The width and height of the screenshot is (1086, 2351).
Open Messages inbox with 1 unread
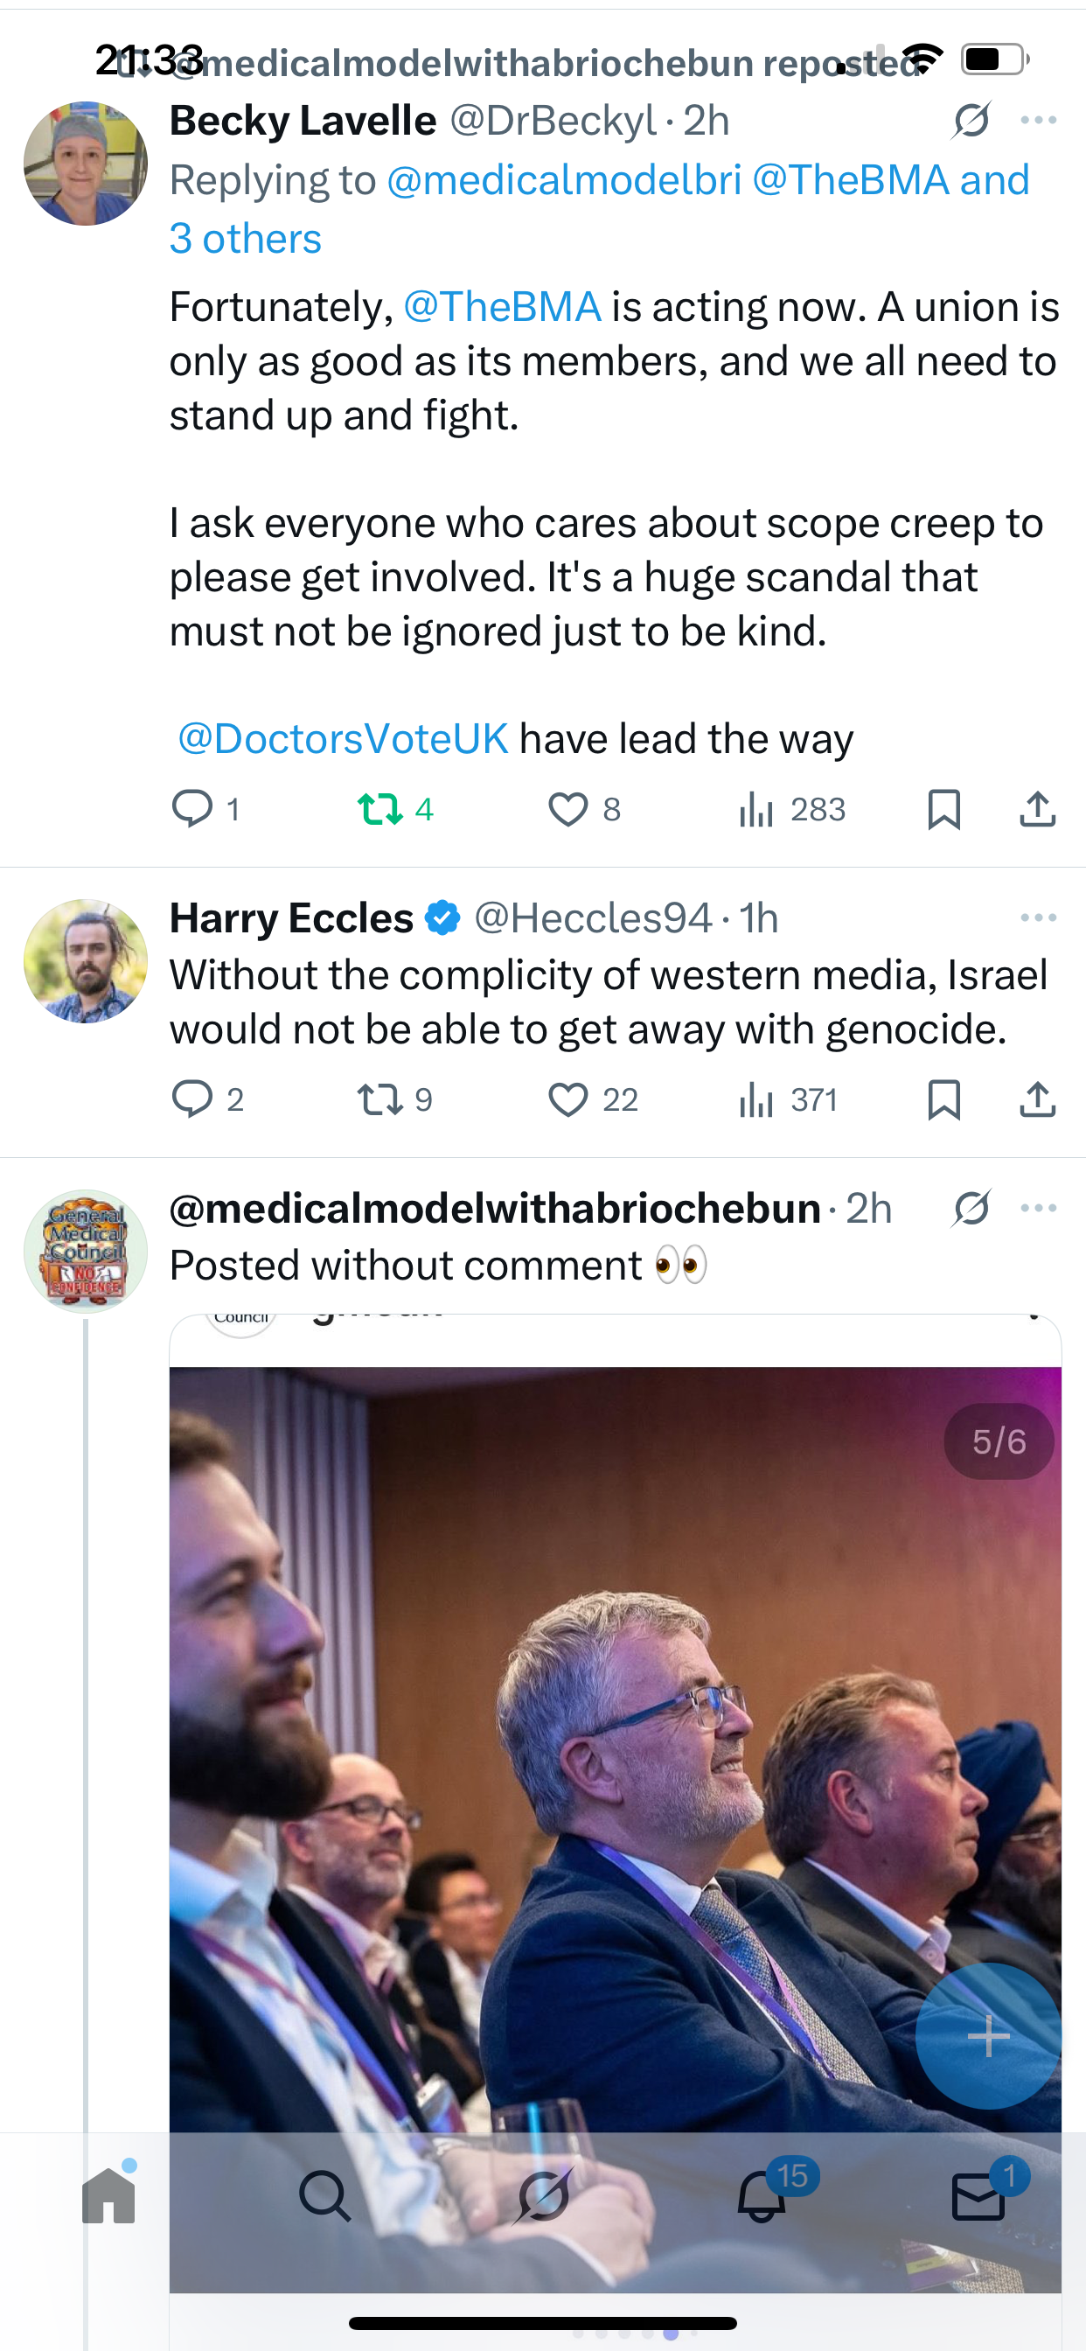(978, 2196)
